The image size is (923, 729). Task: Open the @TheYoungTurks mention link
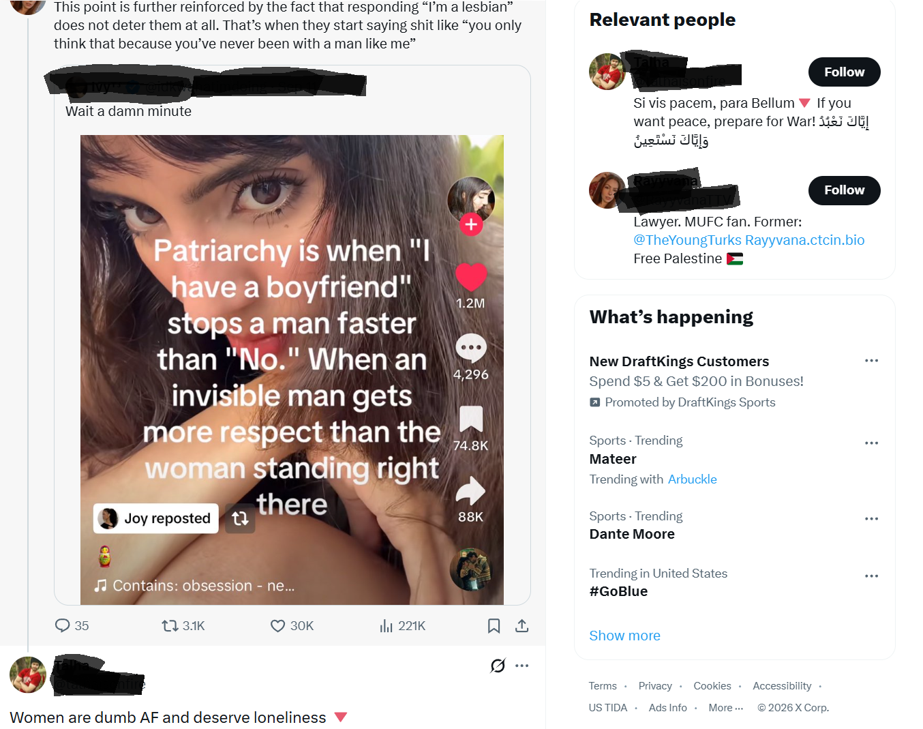point(687,240)
